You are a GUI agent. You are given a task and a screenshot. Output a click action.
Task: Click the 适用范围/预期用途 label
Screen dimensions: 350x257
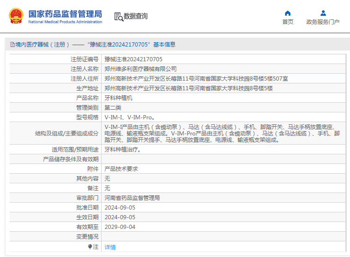click(75, 149)
